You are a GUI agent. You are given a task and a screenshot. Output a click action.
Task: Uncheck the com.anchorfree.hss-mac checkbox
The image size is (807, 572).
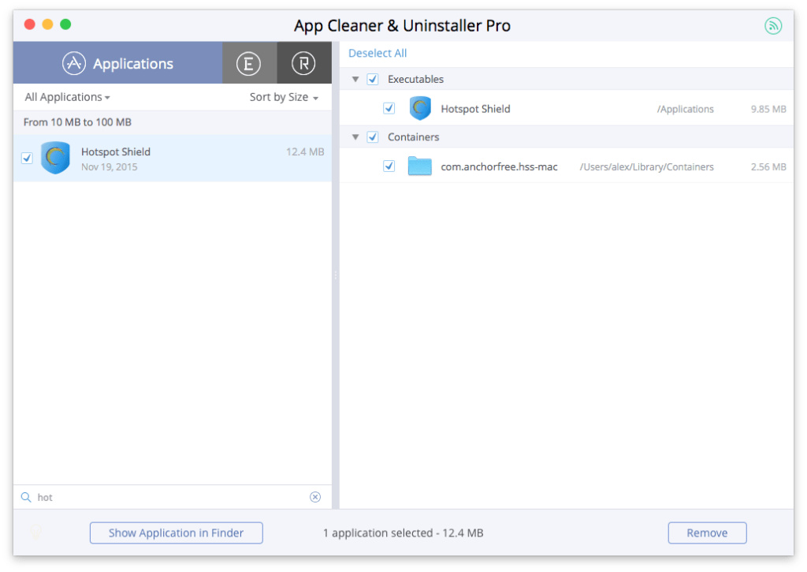pyautogui.click(x=389, y=166)
